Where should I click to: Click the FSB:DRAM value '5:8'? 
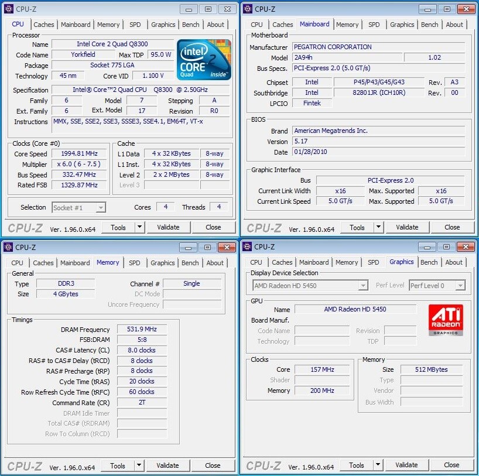click(x=142, y=340)
